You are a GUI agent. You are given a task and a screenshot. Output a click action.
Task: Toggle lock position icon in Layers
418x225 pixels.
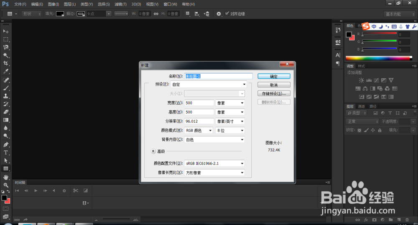coord(373,130)
